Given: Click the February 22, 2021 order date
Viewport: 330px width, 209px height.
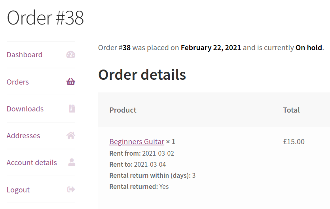Looking at the screenshot, I should pos(211,47).
